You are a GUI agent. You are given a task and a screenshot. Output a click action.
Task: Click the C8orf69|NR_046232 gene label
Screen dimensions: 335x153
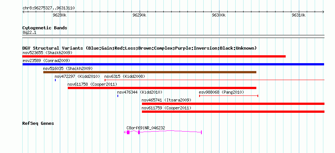click(x=146, y=128)
